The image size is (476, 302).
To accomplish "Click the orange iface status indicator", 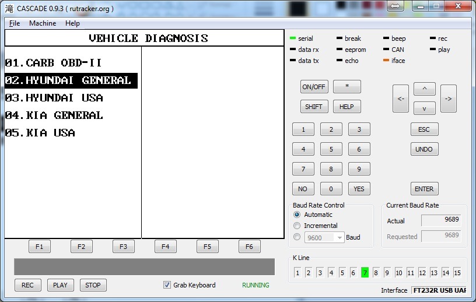I will (x=386, y=61).
